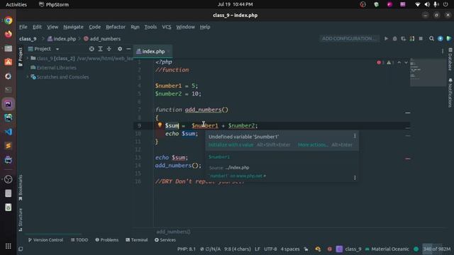The height and width of the screenshot is (255, 454).
Task: Open the Show Applications grid
Action: [x=8, y=246]
